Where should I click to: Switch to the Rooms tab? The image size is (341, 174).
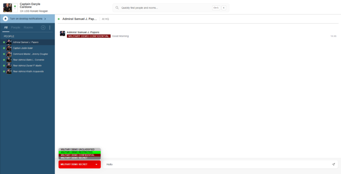tap(28, 28)
